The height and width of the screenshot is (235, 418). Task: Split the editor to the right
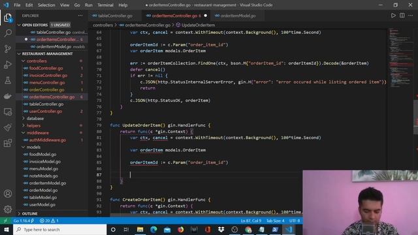click(x=402, y=16)
